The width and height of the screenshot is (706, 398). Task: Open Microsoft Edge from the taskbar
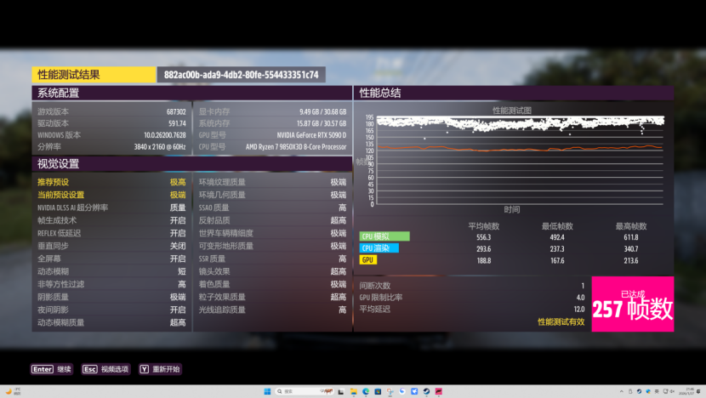(x=366, y=391)
